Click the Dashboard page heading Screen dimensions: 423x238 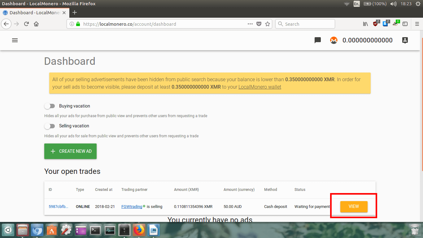pyautogui.click(x=70, y=61)
